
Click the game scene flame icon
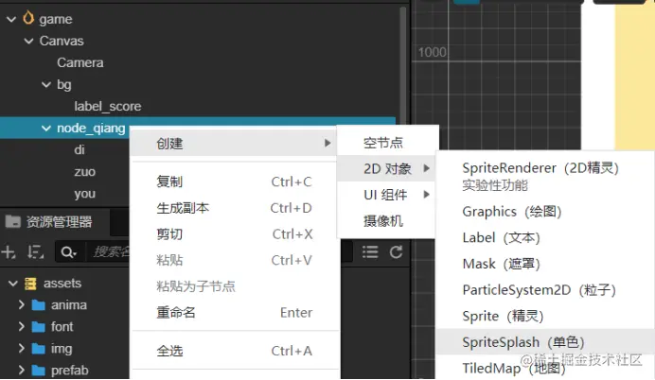click(28, 18)
